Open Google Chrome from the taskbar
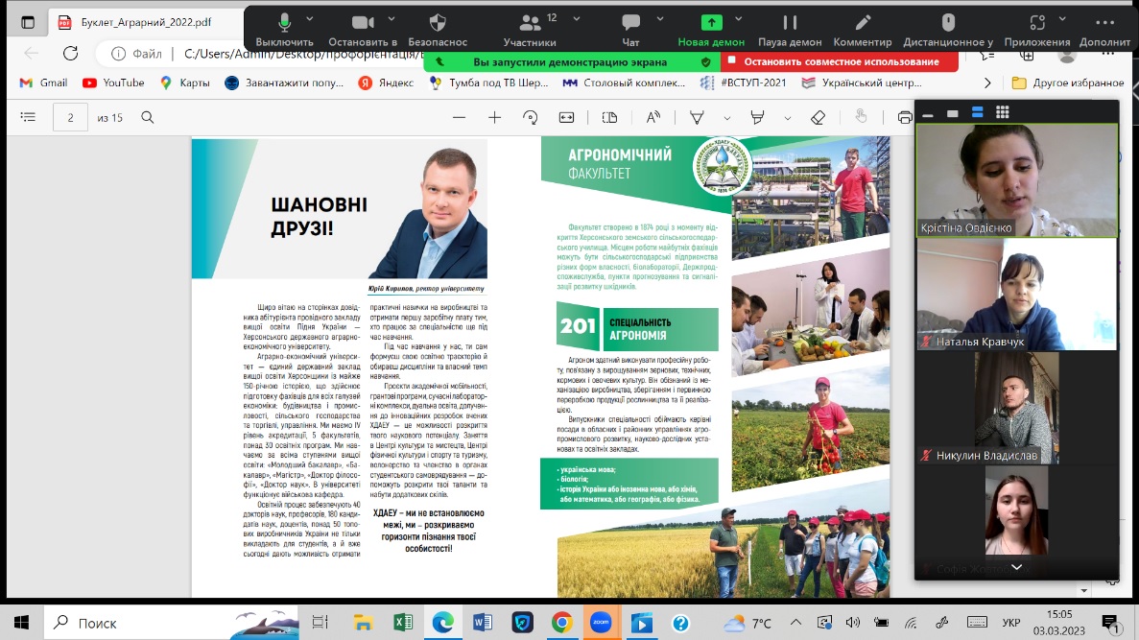Viewport: 1139px width, 640px height. 561,623
